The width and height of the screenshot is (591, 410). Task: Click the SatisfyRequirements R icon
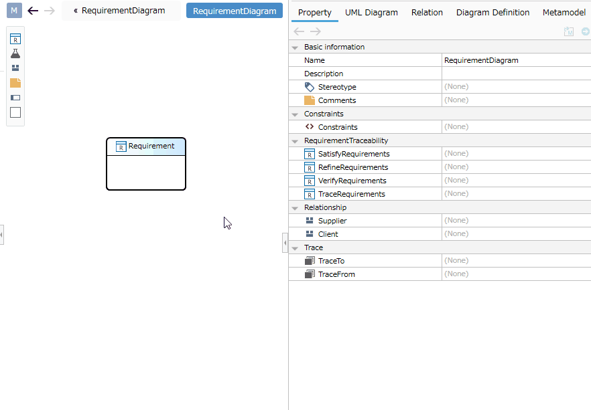tap(310, 154)
